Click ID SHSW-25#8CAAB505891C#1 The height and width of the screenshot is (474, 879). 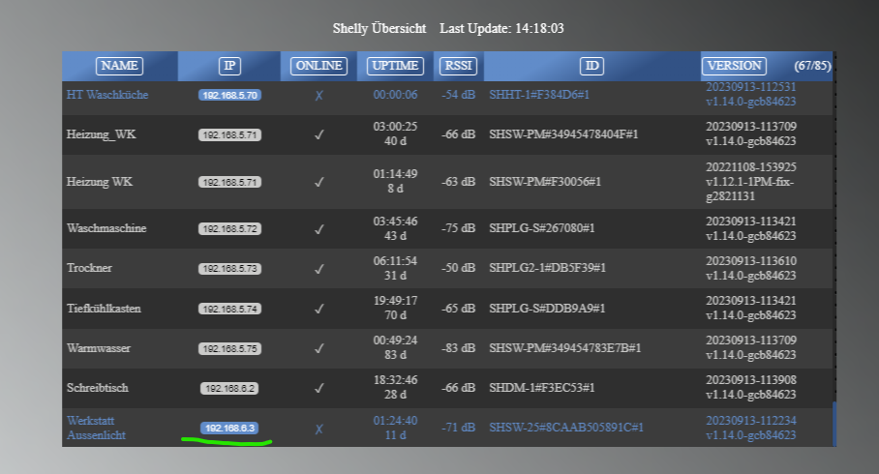(566, 428)
